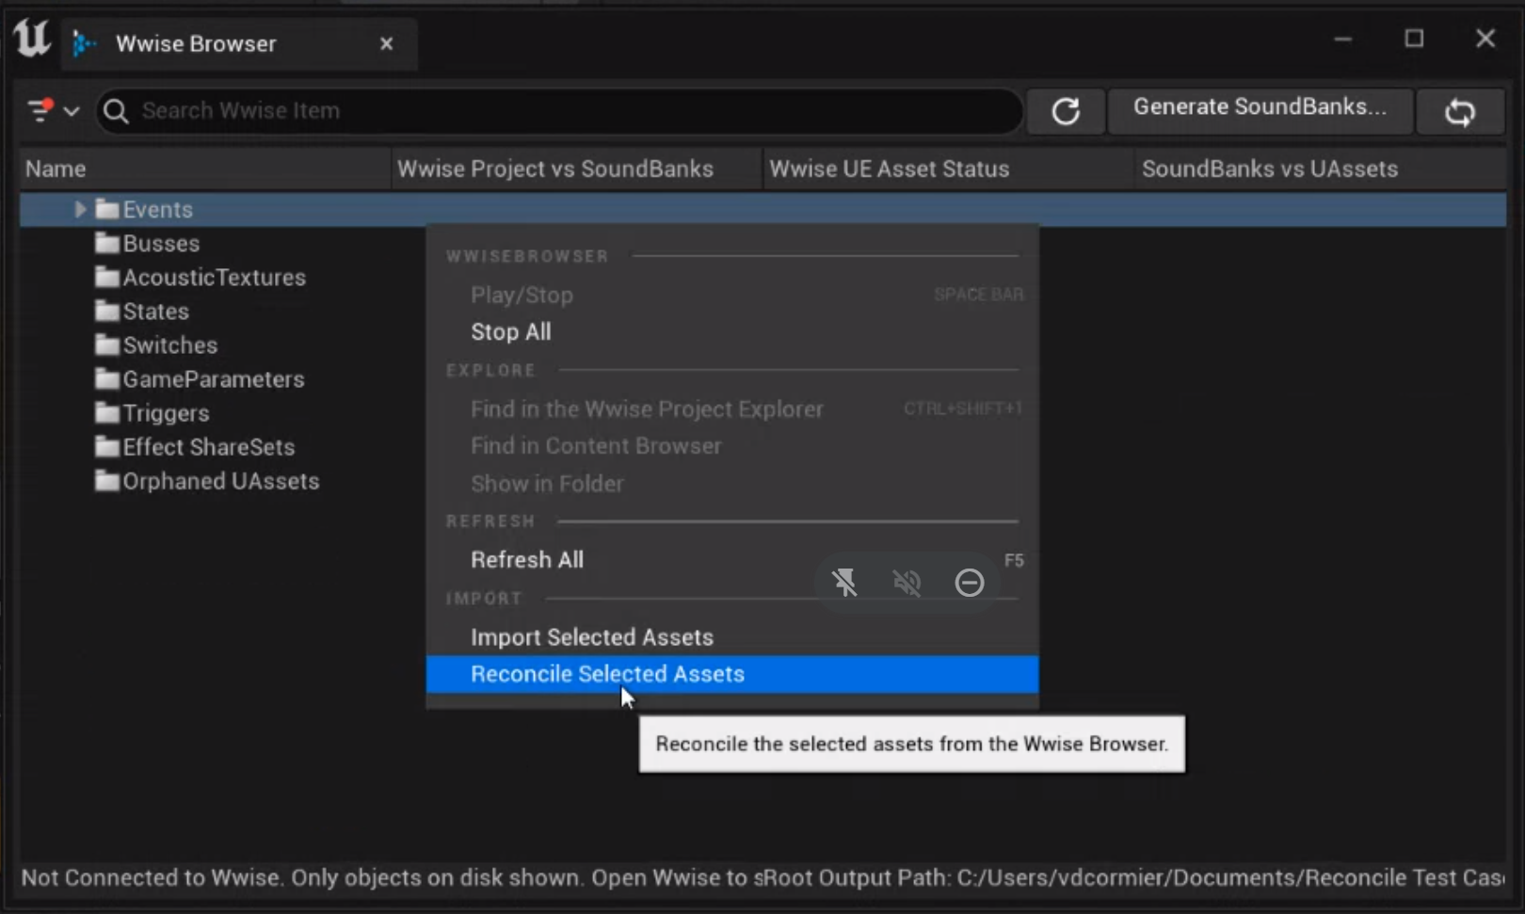
Task: Dismiss the notification with the block icon
Action: tap(970, 583)
